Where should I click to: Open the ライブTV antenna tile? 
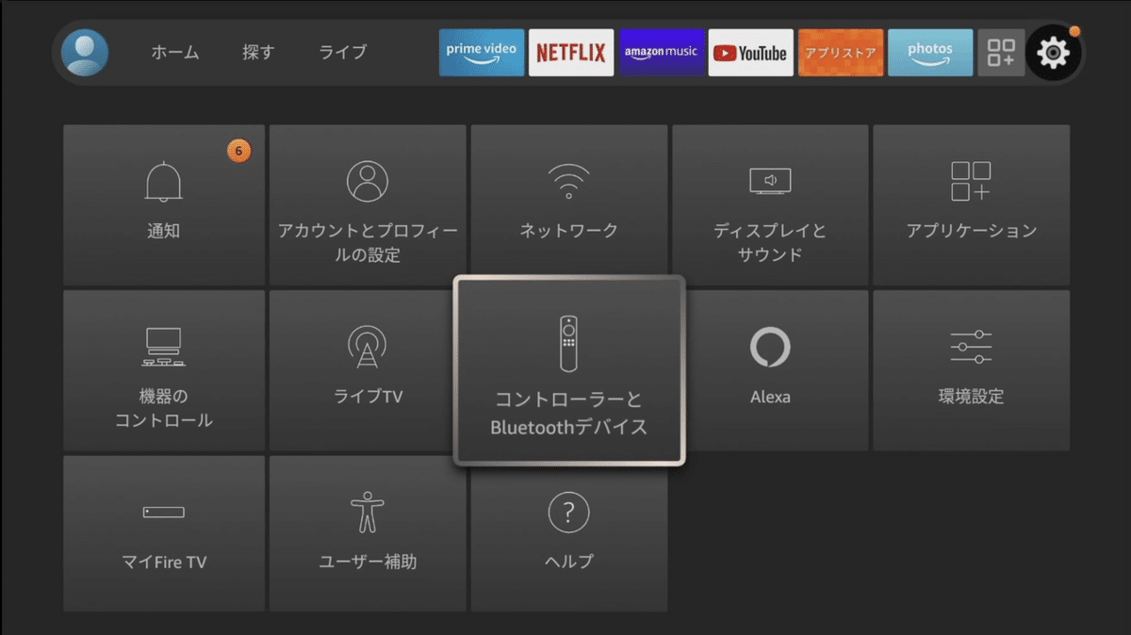363,370
